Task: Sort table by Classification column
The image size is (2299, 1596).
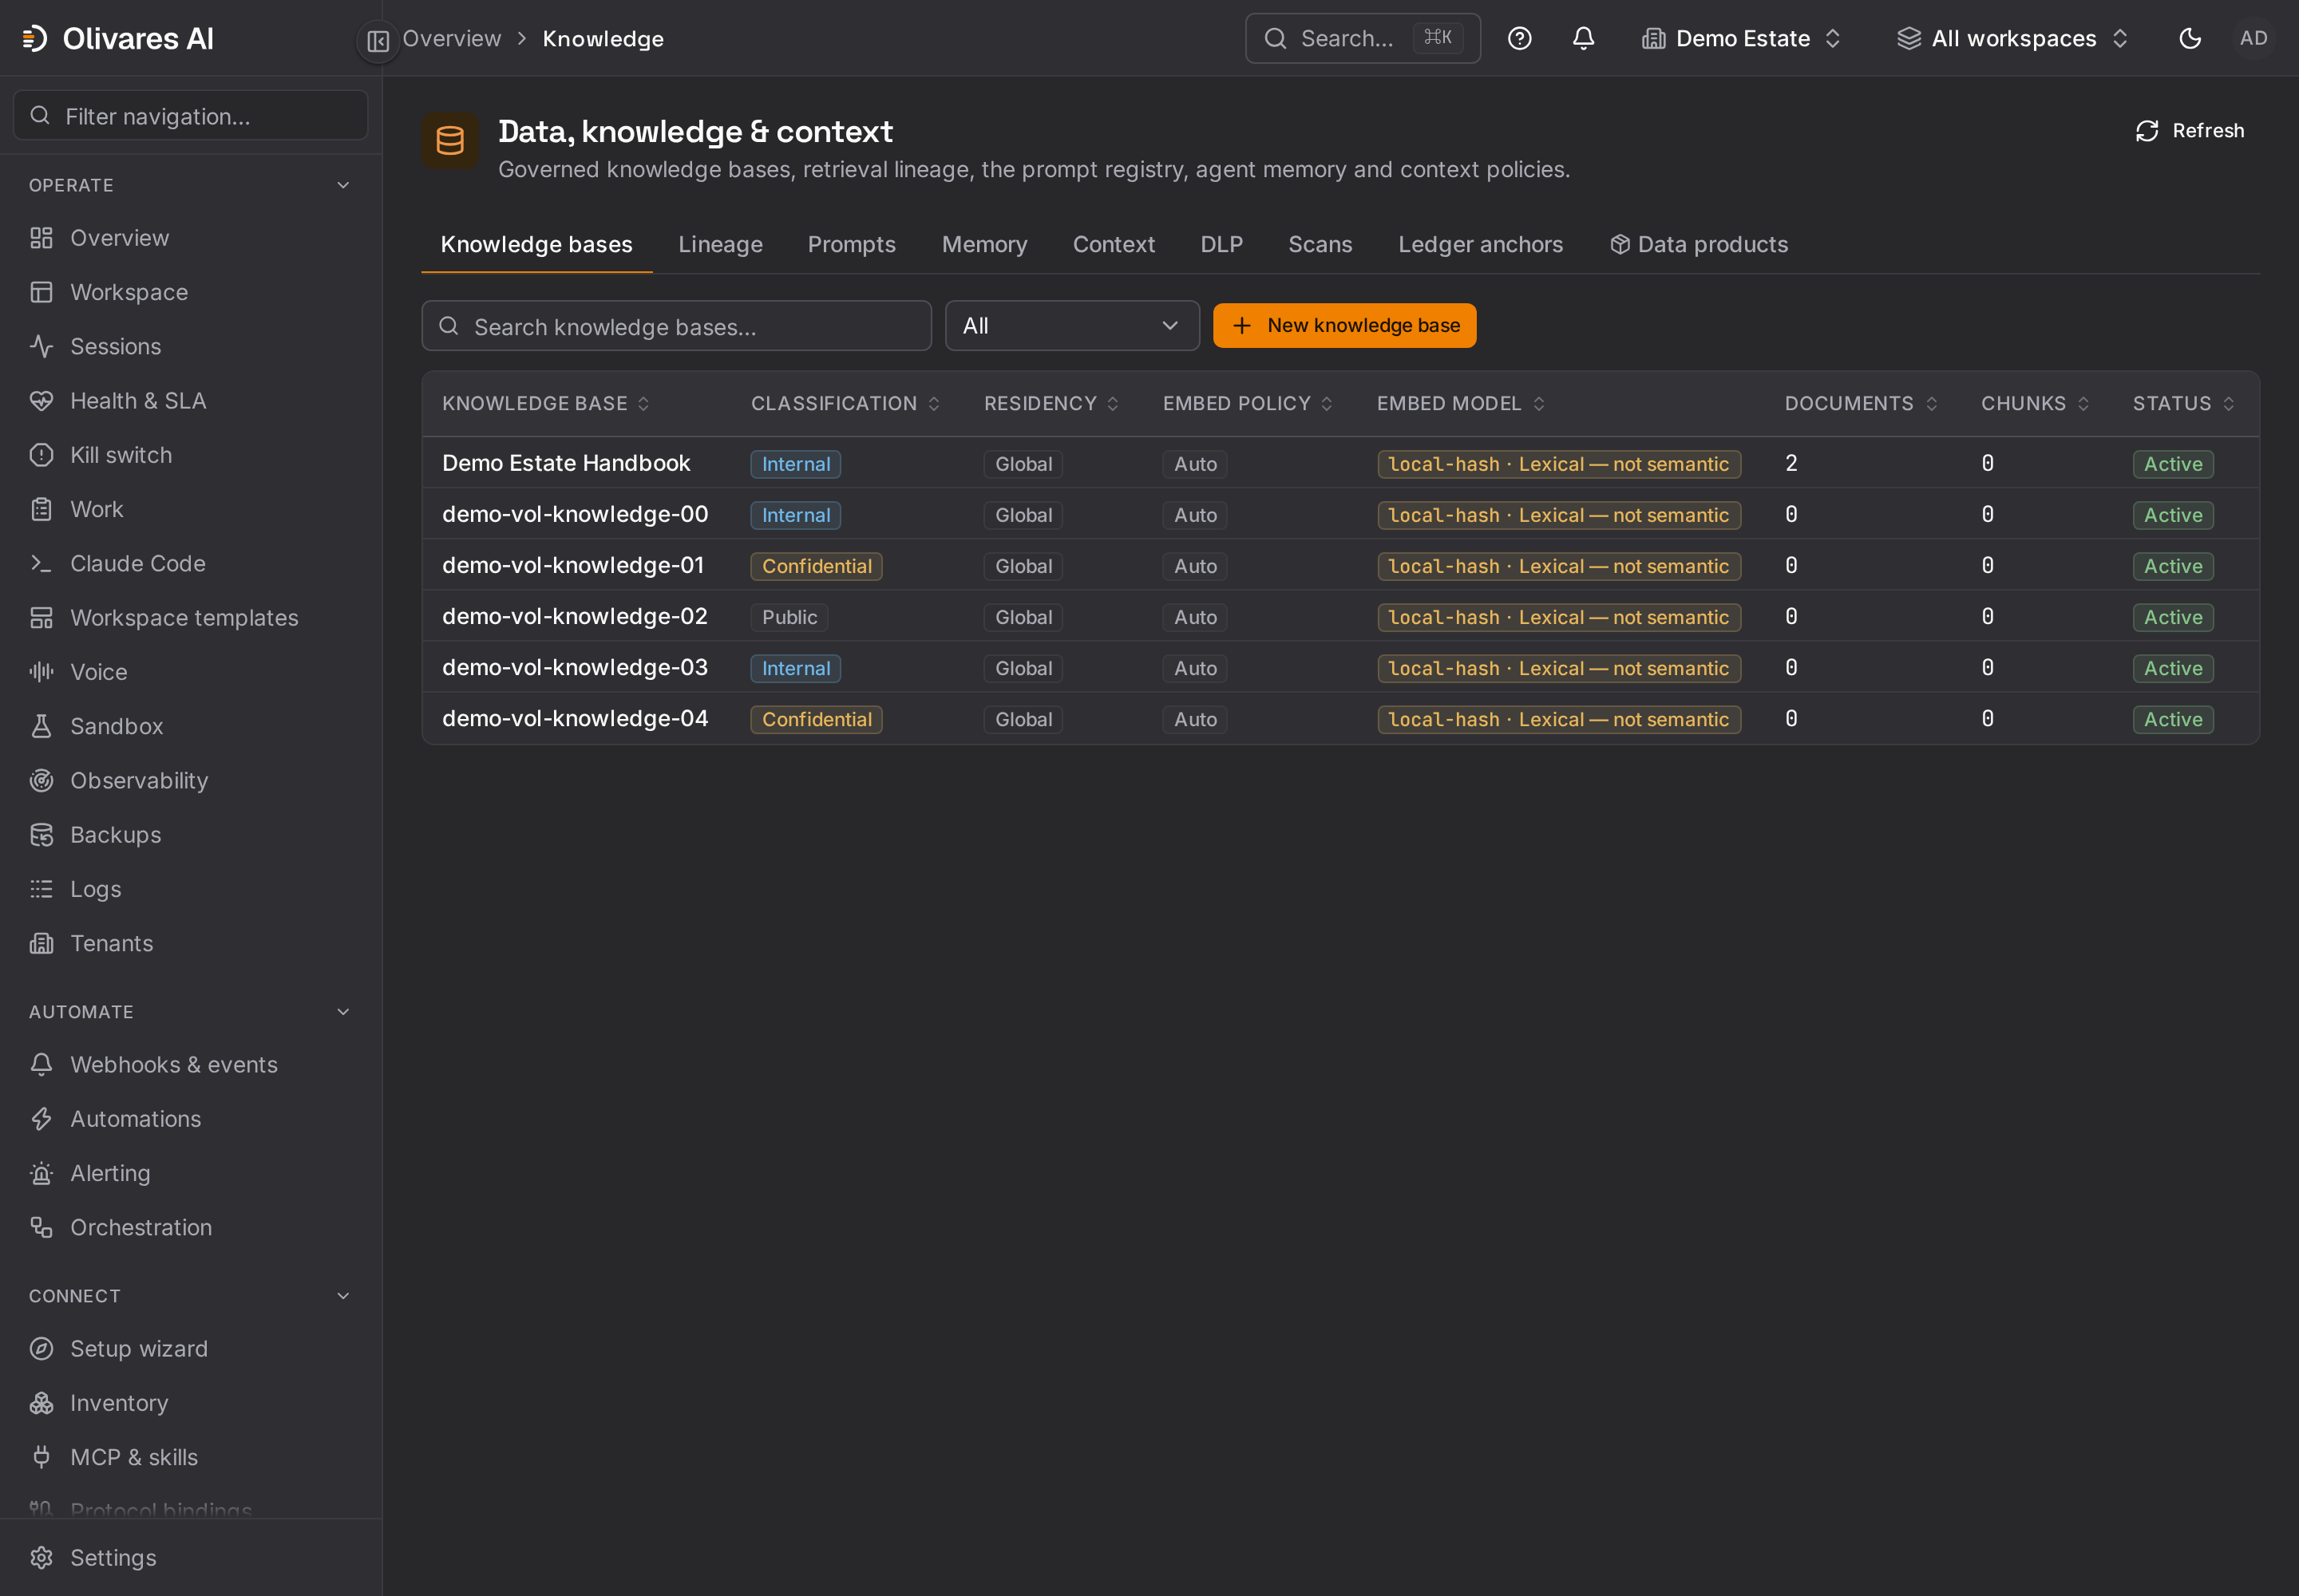Action: (x=845, y=403)
